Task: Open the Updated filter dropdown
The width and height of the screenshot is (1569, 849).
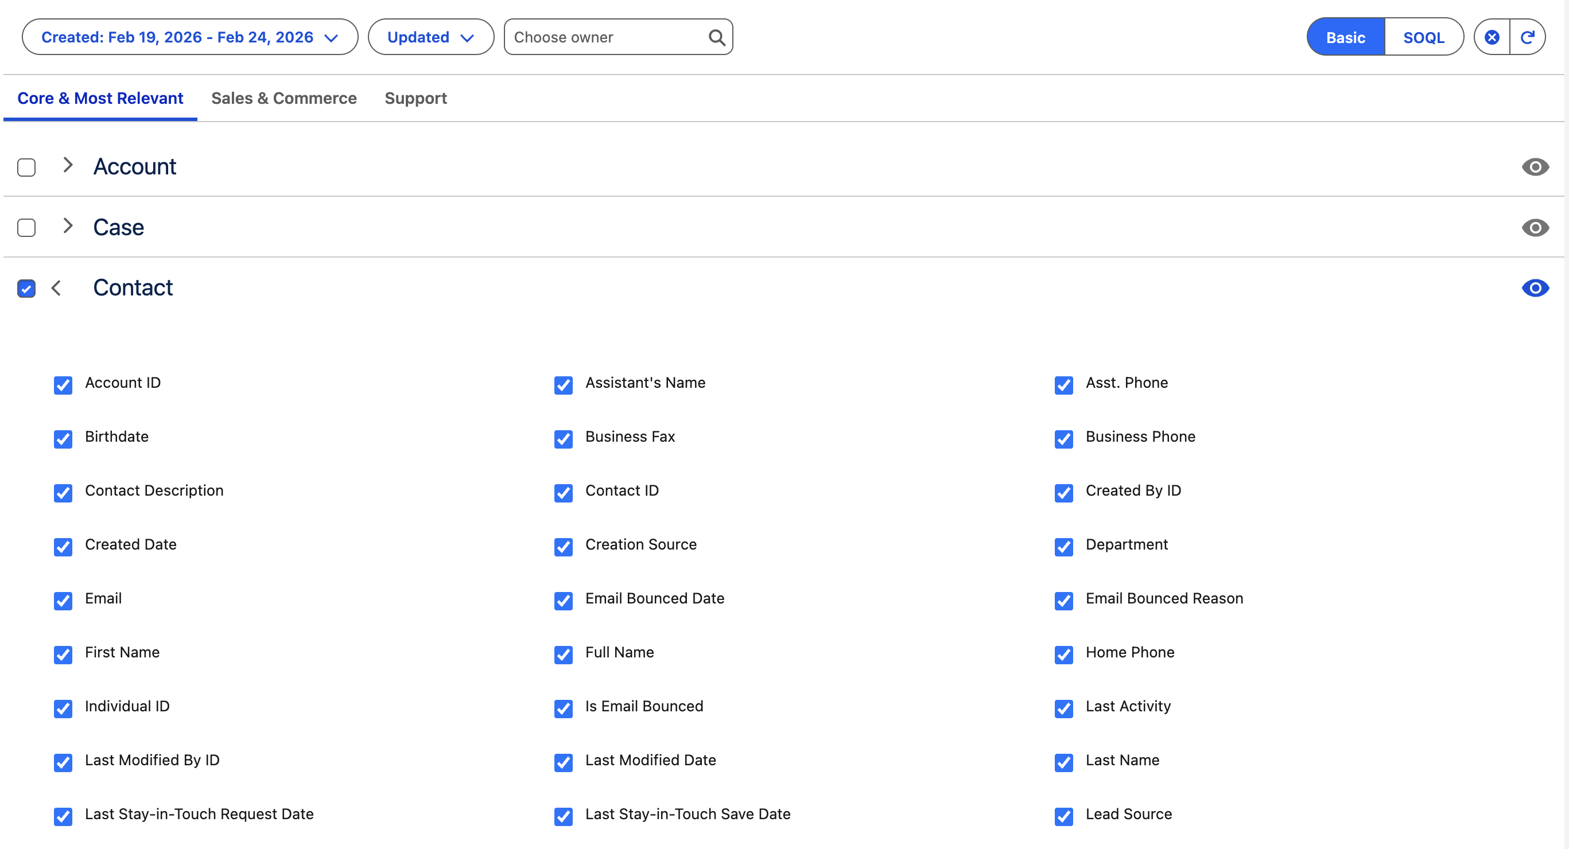Action: click(x=430, y=38)
